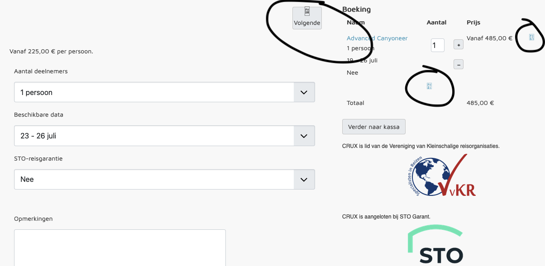
Task: Click the Aantal deelnemers label
Action: point(41,71)
